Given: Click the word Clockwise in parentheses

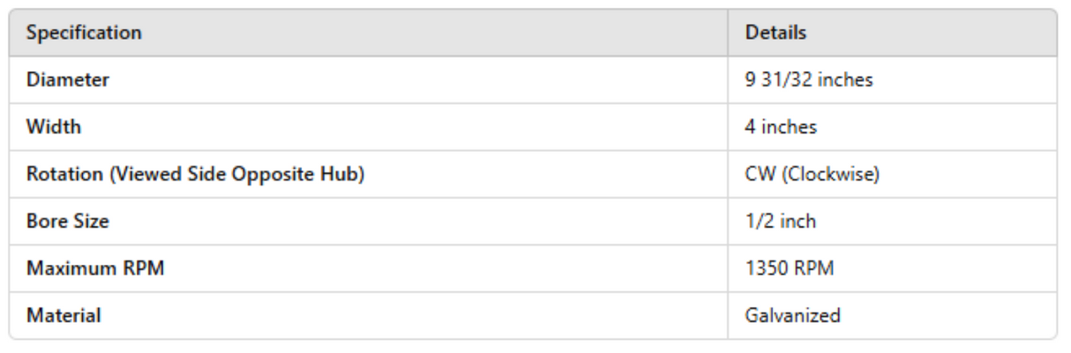Looking at the screenshot, I should [x=827, y=174].
